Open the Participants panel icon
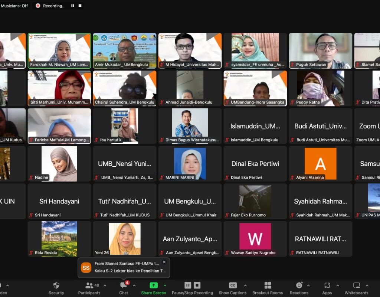The width and height of the screenshot is (380, 297). (89, 285)
